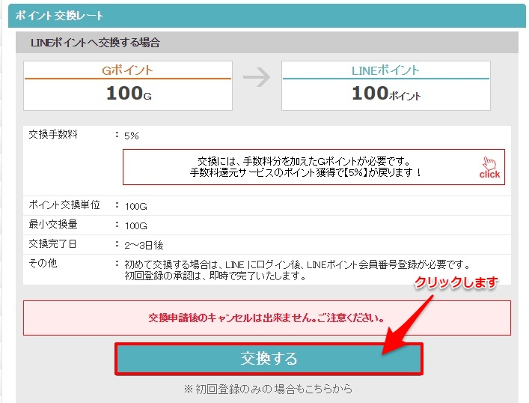Click the 交換手数料 label

(x=53, y=134)
